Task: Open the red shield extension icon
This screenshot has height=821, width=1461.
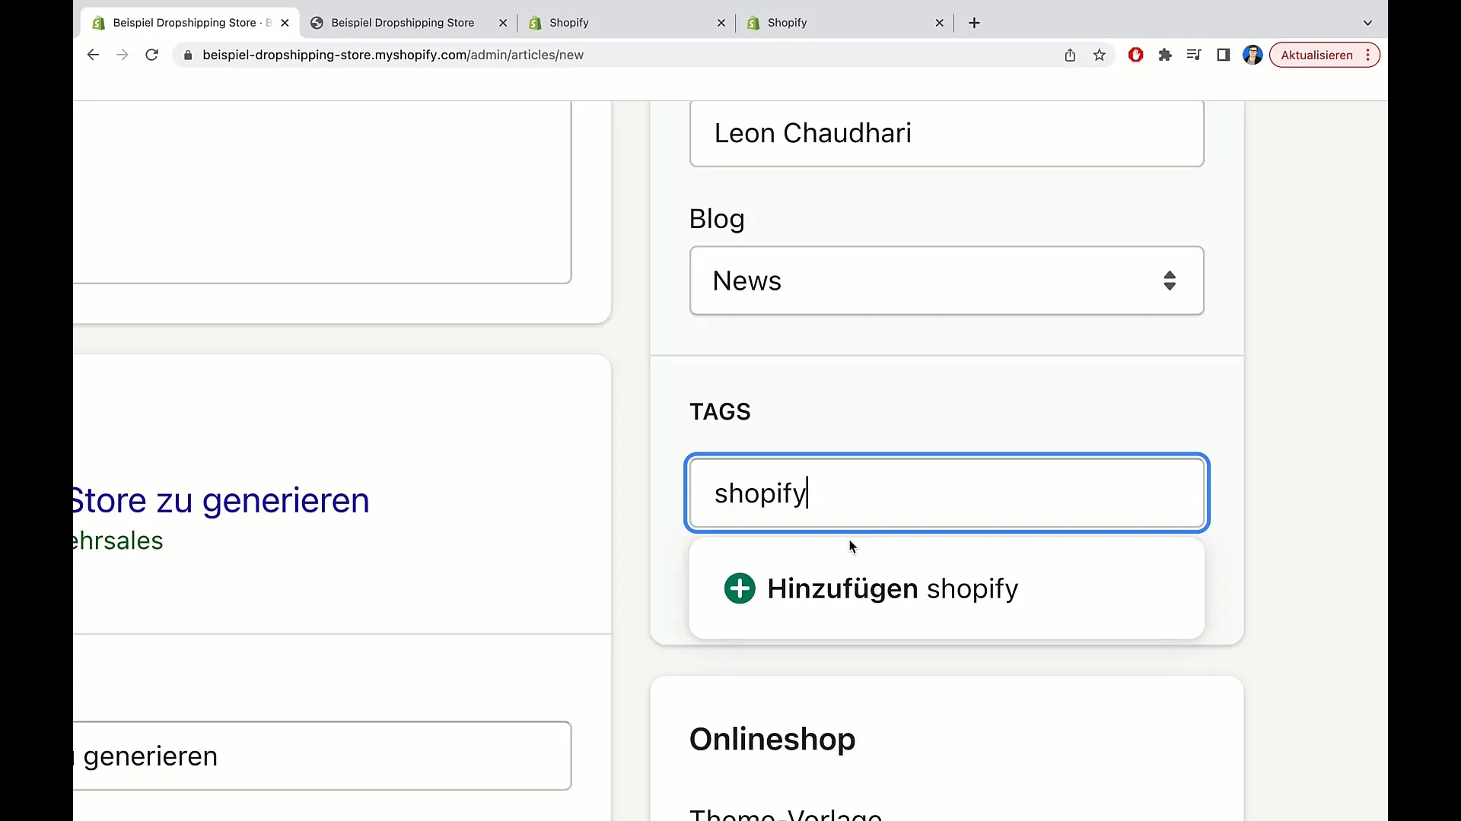Action: click(x=1135, y=55)
